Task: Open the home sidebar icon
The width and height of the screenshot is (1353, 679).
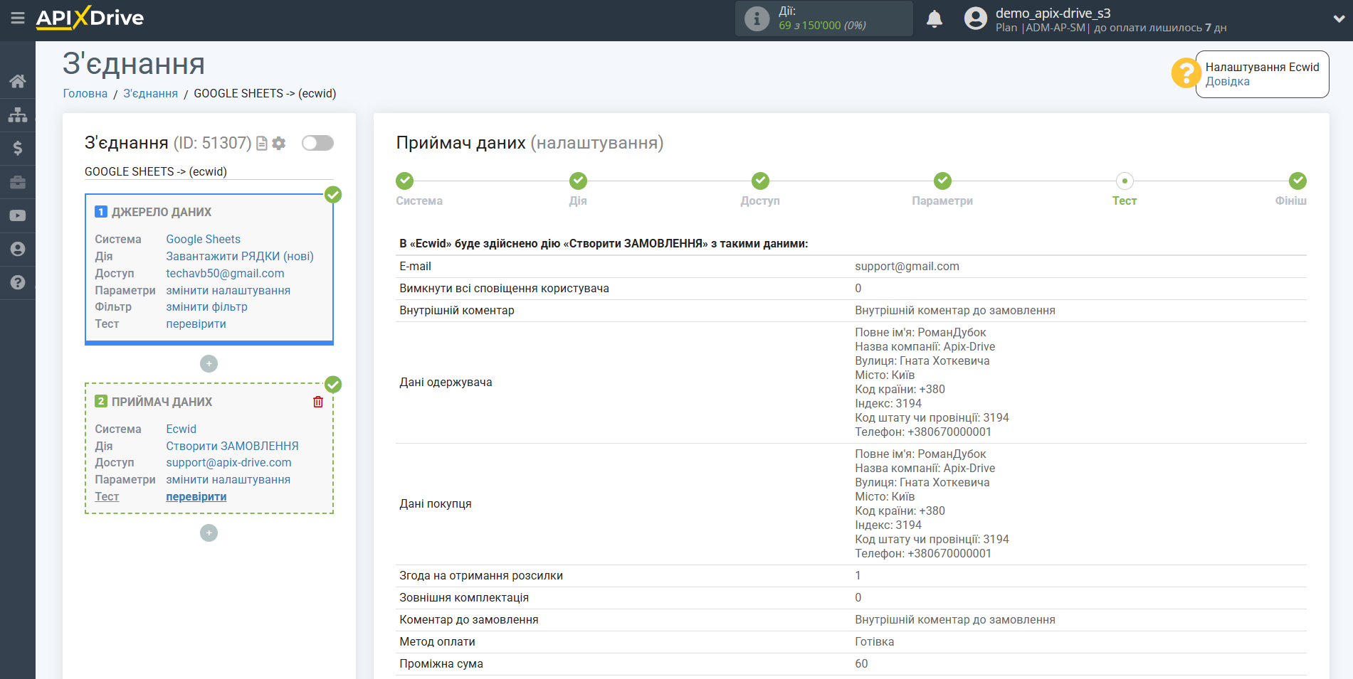Action: 18,81
